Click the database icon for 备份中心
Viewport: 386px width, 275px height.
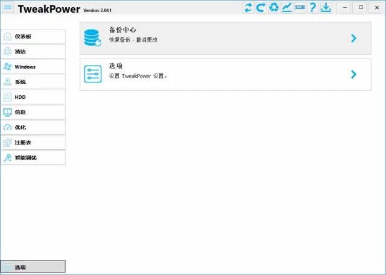93,39
